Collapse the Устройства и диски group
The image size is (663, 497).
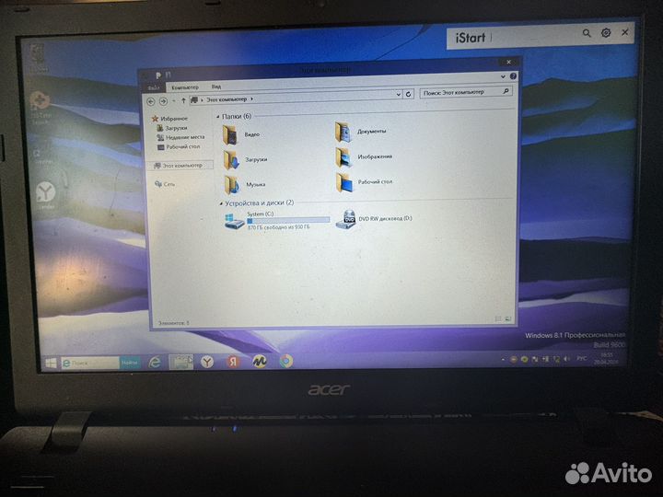[220, 202]
